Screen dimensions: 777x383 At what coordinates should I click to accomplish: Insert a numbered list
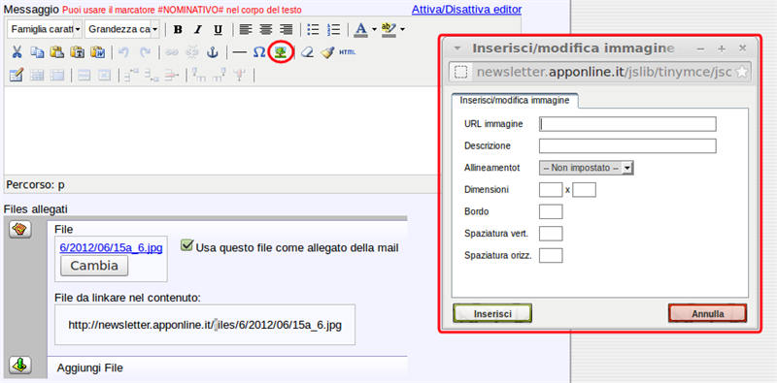tap(333, 30)
